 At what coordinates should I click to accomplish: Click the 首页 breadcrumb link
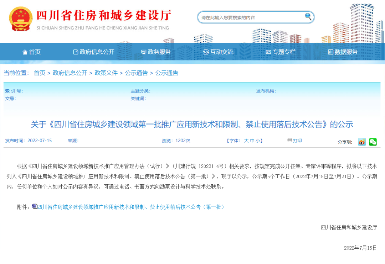pos(40,73)
